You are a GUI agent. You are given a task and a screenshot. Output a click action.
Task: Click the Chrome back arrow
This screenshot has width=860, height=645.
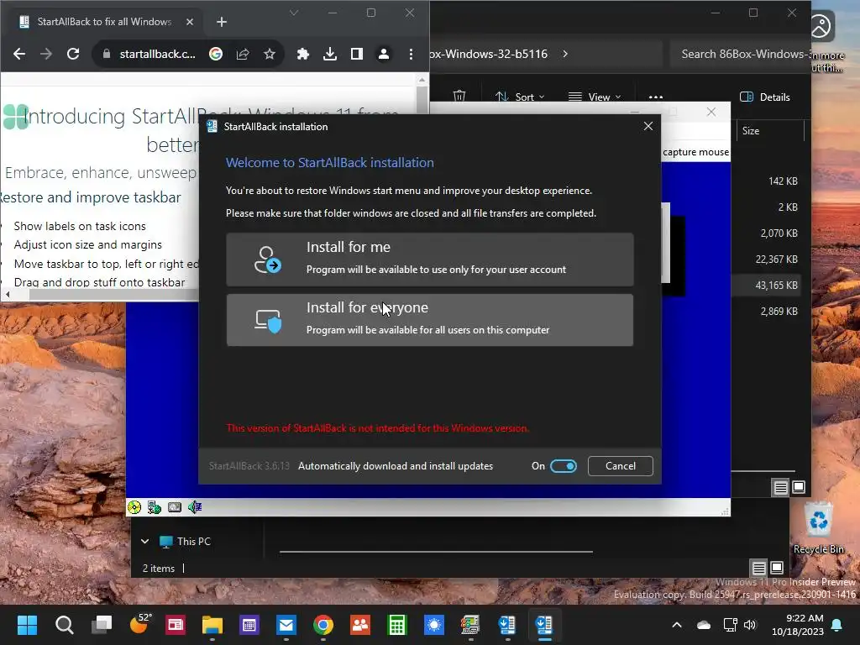coord(19,54)
